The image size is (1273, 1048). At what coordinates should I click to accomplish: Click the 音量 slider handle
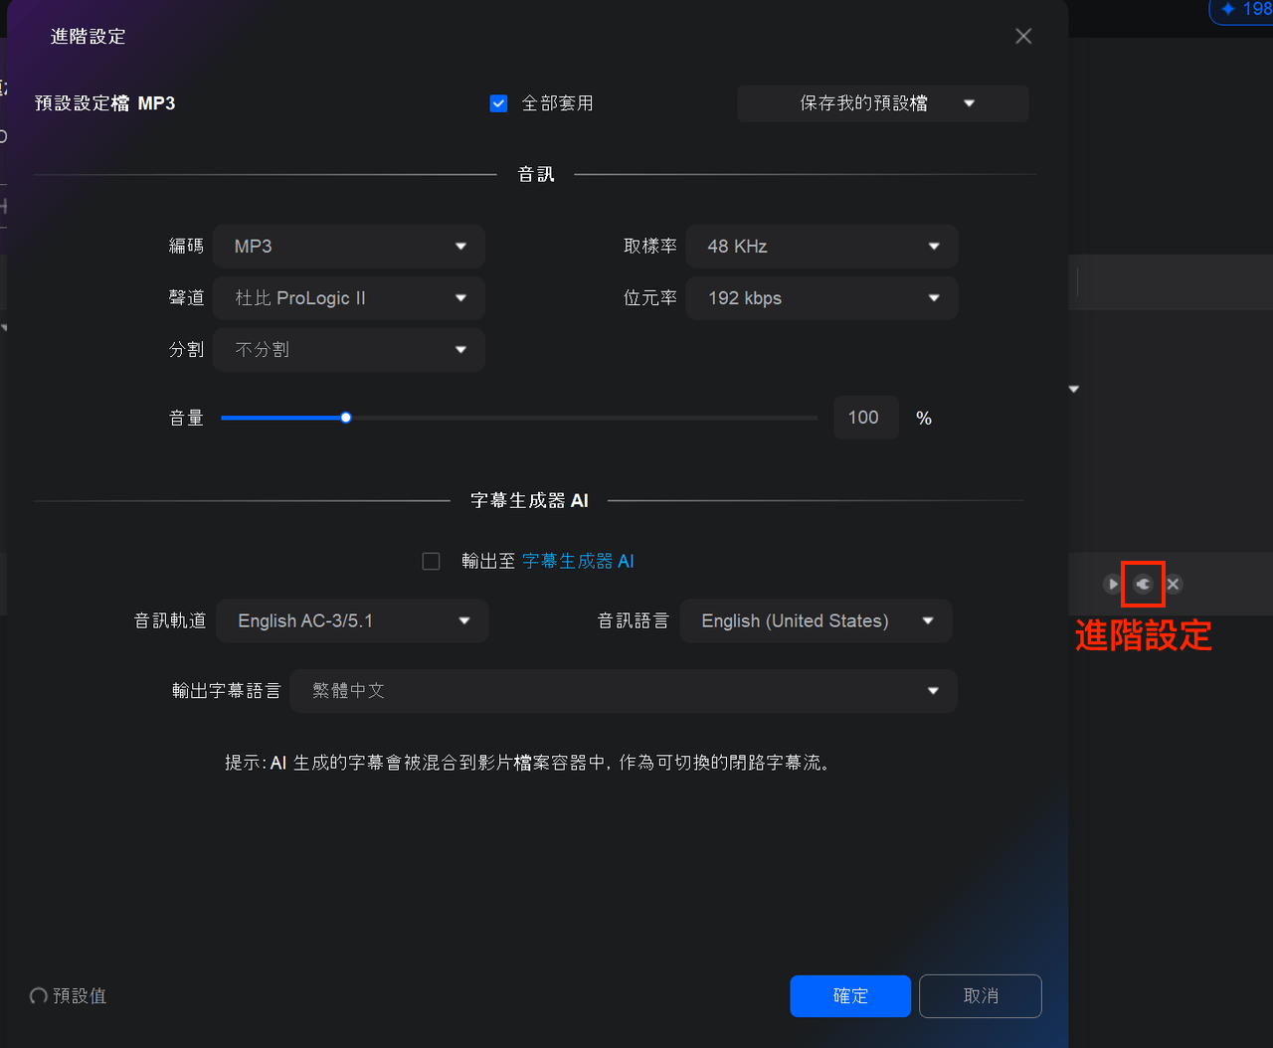346,418
